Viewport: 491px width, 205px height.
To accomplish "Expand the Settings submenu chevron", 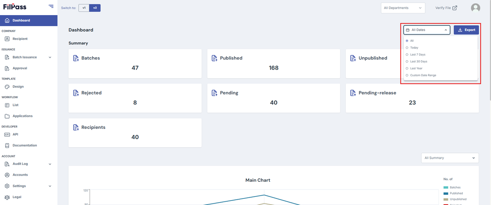I will pos(50,186).
